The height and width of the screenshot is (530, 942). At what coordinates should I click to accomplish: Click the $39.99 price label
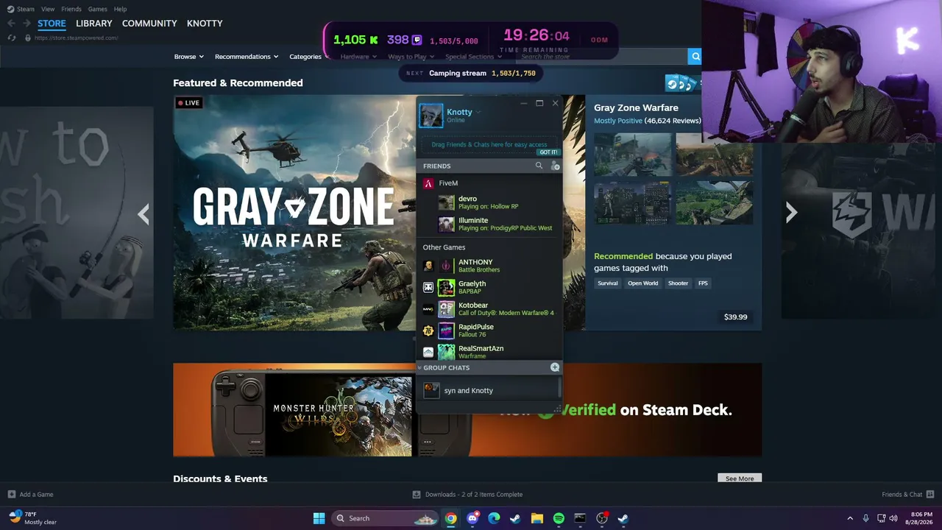(735, 317)
